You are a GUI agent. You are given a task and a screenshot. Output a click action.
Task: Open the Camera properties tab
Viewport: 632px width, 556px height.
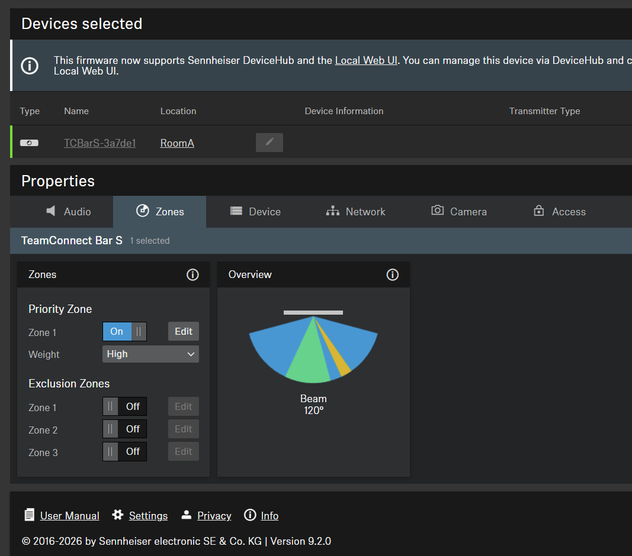[x=459, y=211]
